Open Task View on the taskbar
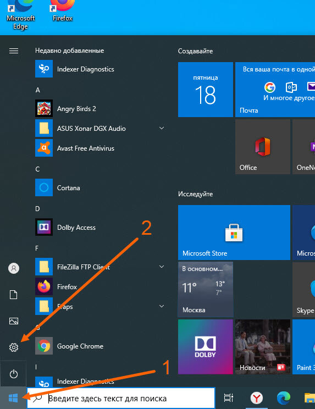 point(229,398)
